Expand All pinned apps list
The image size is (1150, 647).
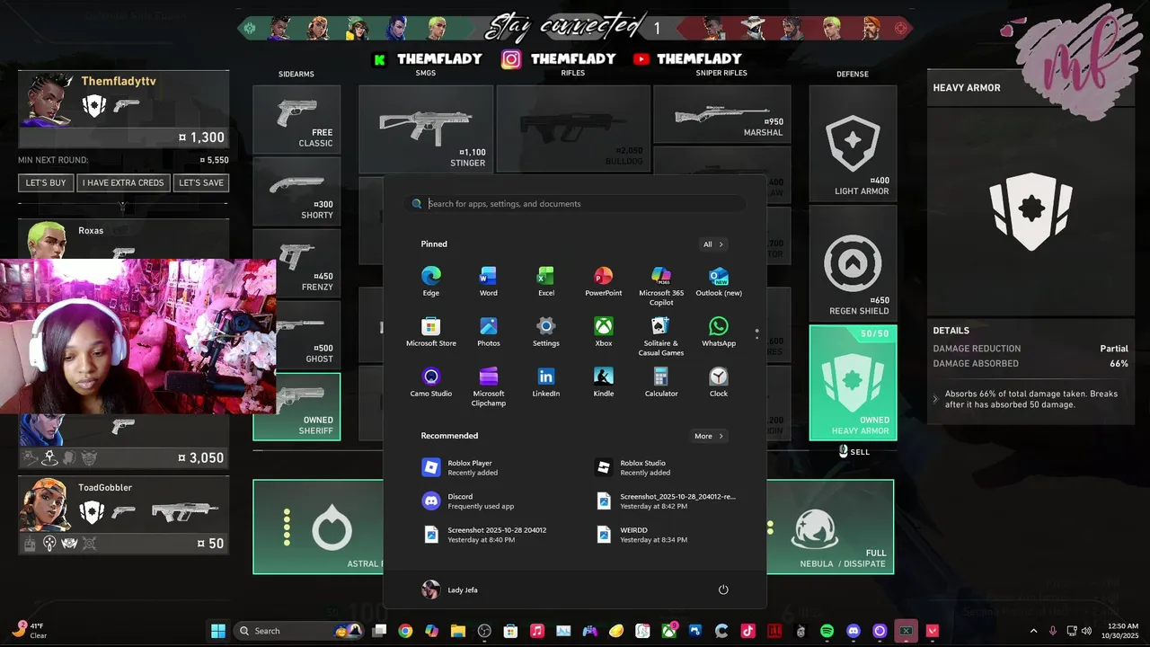point(712,244)
